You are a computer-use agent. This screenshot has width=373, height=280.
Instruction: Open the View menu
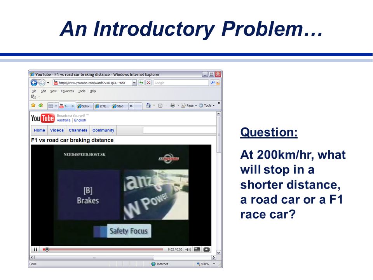[x=53, y=91]
